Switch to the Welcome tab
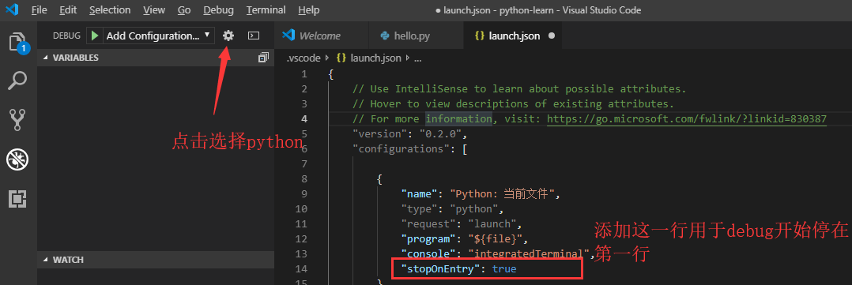 (321, 36)
